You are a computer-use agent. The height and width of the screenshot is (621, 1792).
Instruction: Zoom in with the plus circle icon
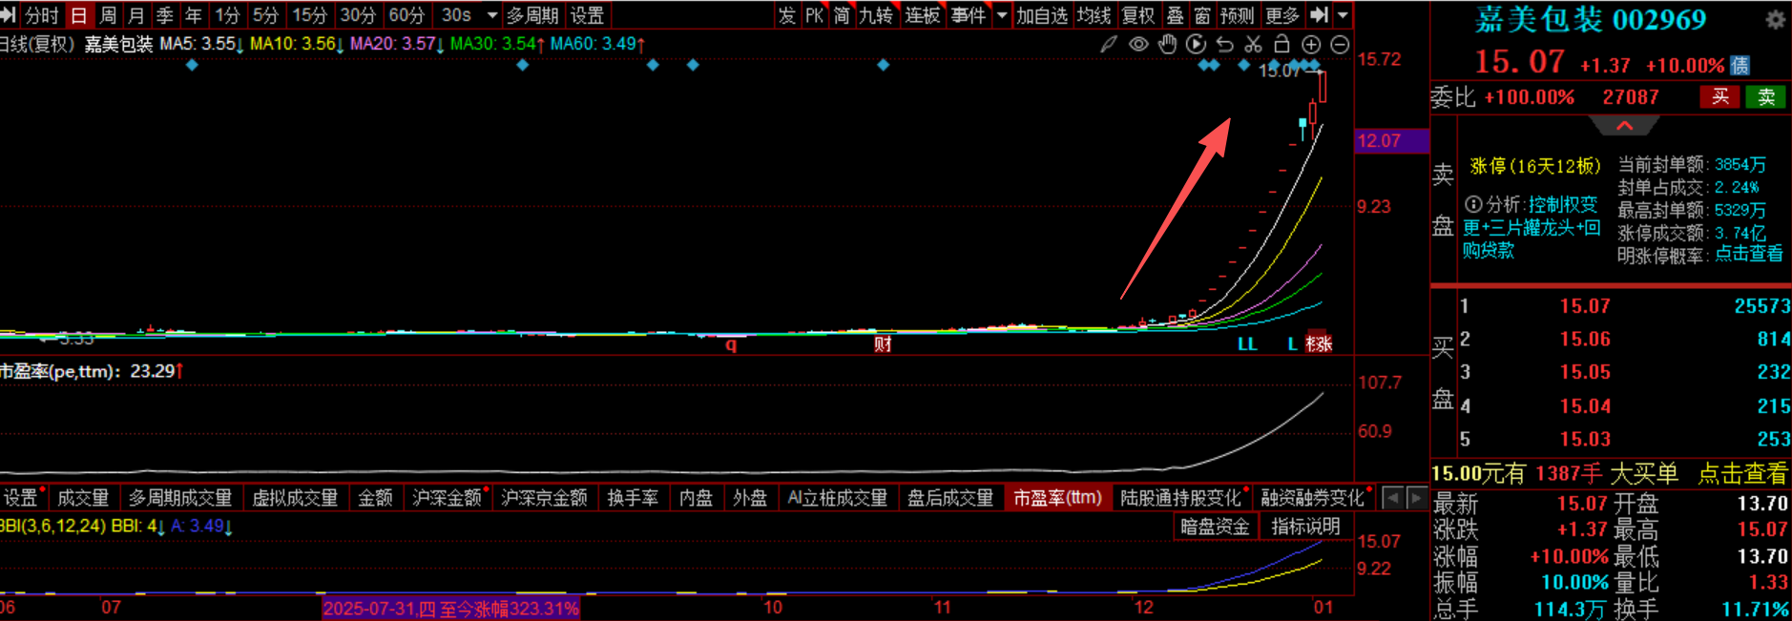tap(1311, 44)
